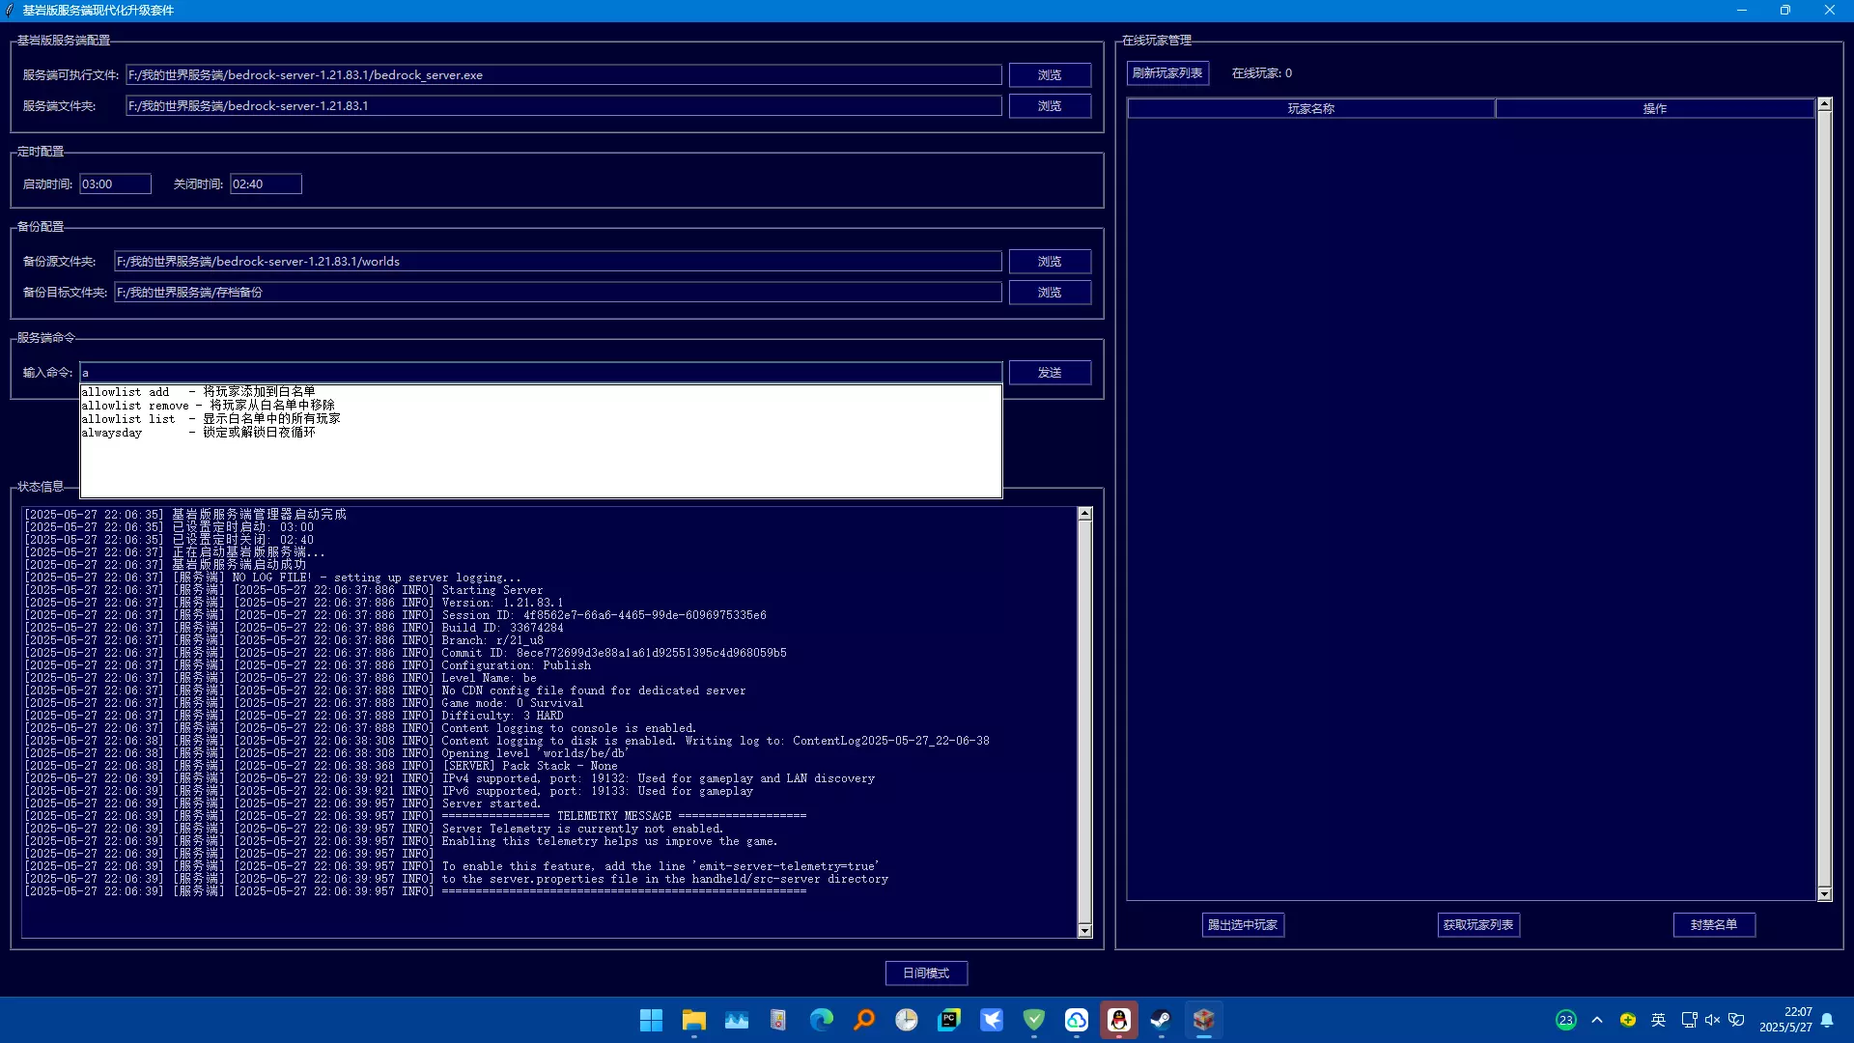Browse for 备份源文件夹 backup source folder
Viewport: 1854px width, 1043px height.
1050,262
